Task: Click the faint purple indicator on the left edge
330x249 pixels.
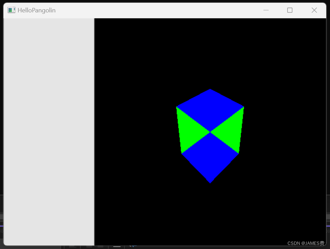Action: pyautogui.click(x=1, y=225)
